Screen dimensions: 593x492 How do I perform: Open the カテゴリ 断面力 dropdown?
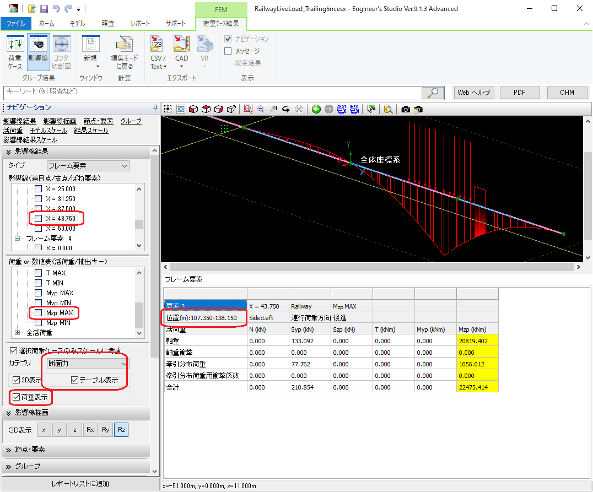(88, 364)
